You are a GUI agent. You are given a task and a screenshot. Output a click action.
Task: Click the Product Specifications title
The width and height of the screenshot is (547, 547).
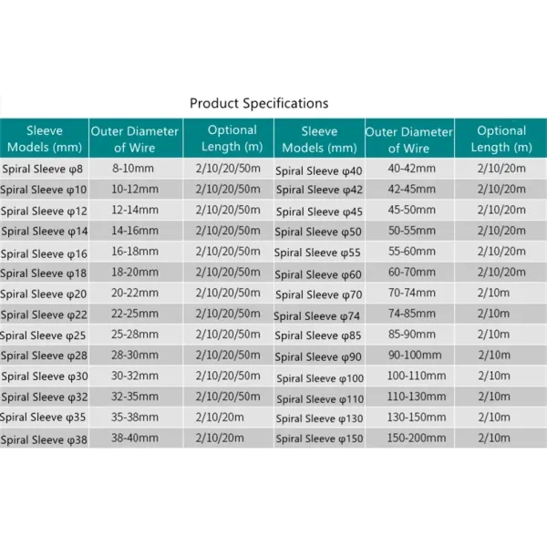point(259,103)
